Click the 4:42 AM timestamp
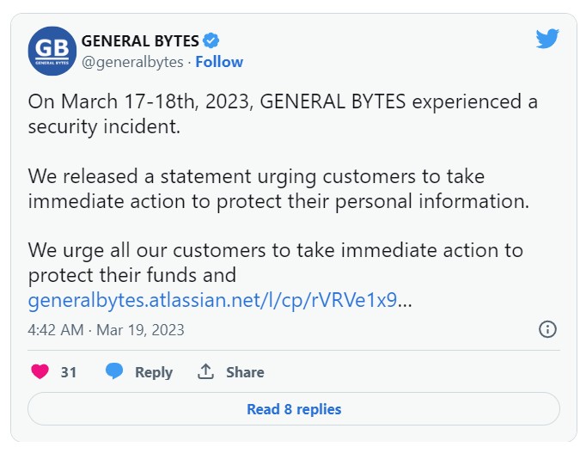 tap(56, 330)
